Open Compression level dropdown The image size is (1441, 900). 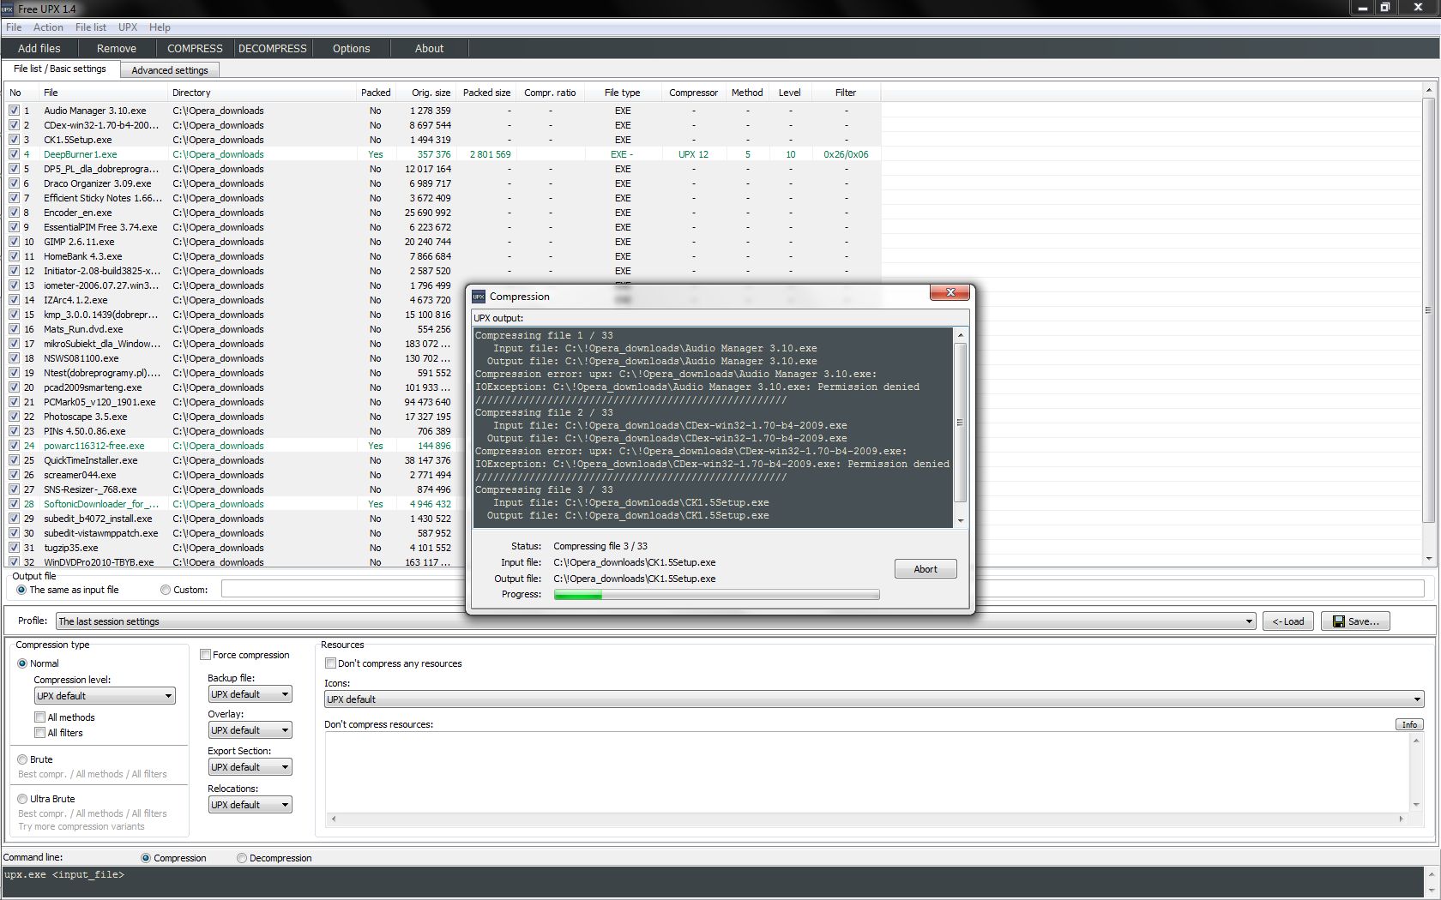click(105, 696)
